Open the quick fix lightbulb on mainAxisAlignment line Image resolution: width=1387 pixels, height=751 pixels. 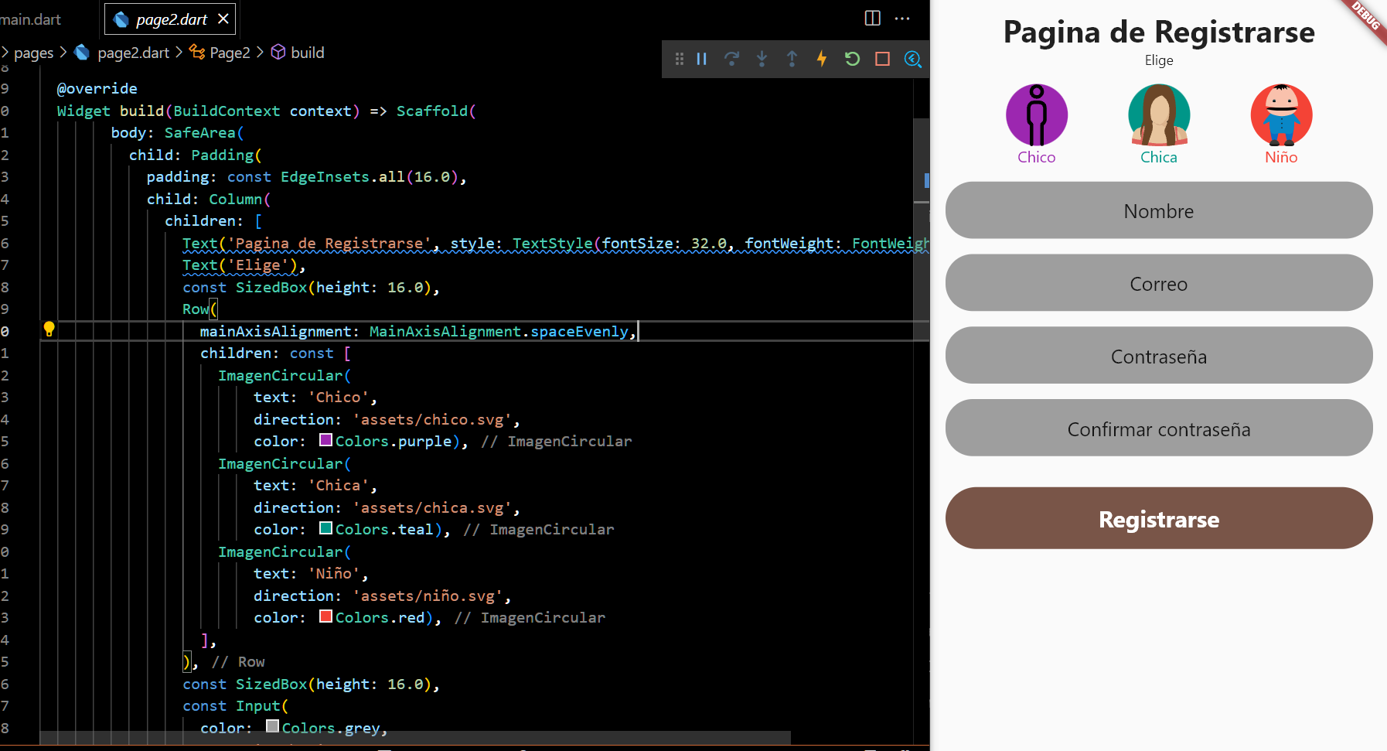pos(50,328)
